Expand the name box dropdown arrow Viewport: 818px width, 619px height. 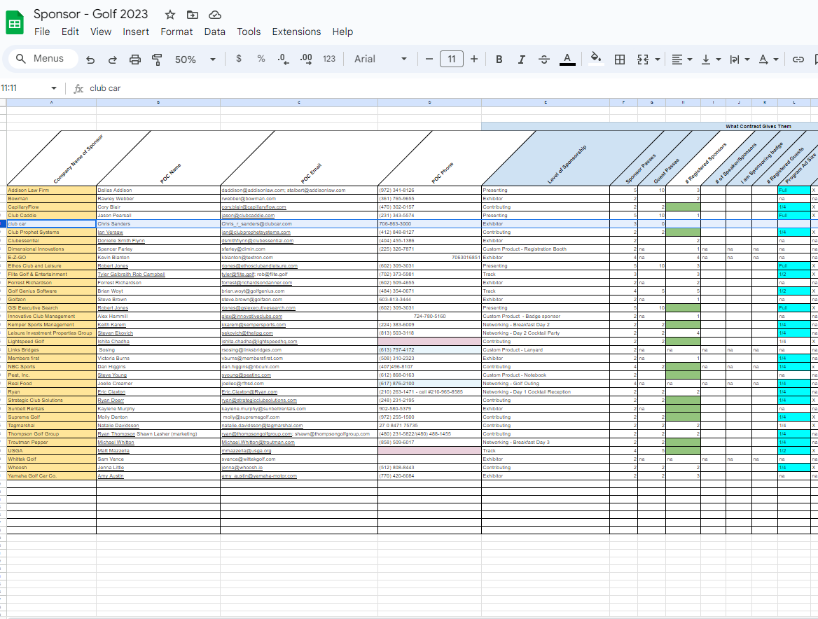pos(54,88)
